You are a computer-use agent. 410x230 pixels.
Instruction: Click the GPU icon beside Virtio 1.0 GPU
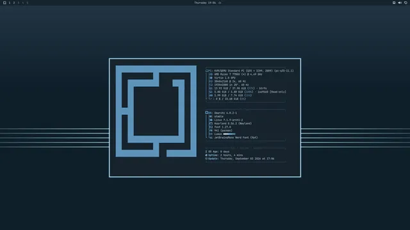tap(211, 78)
